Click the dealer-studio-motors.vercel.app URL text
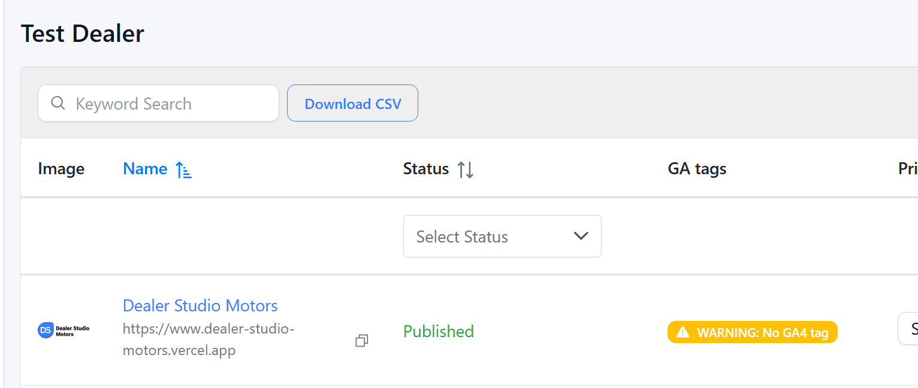The image size is (918, 388). tap(209, 339)
